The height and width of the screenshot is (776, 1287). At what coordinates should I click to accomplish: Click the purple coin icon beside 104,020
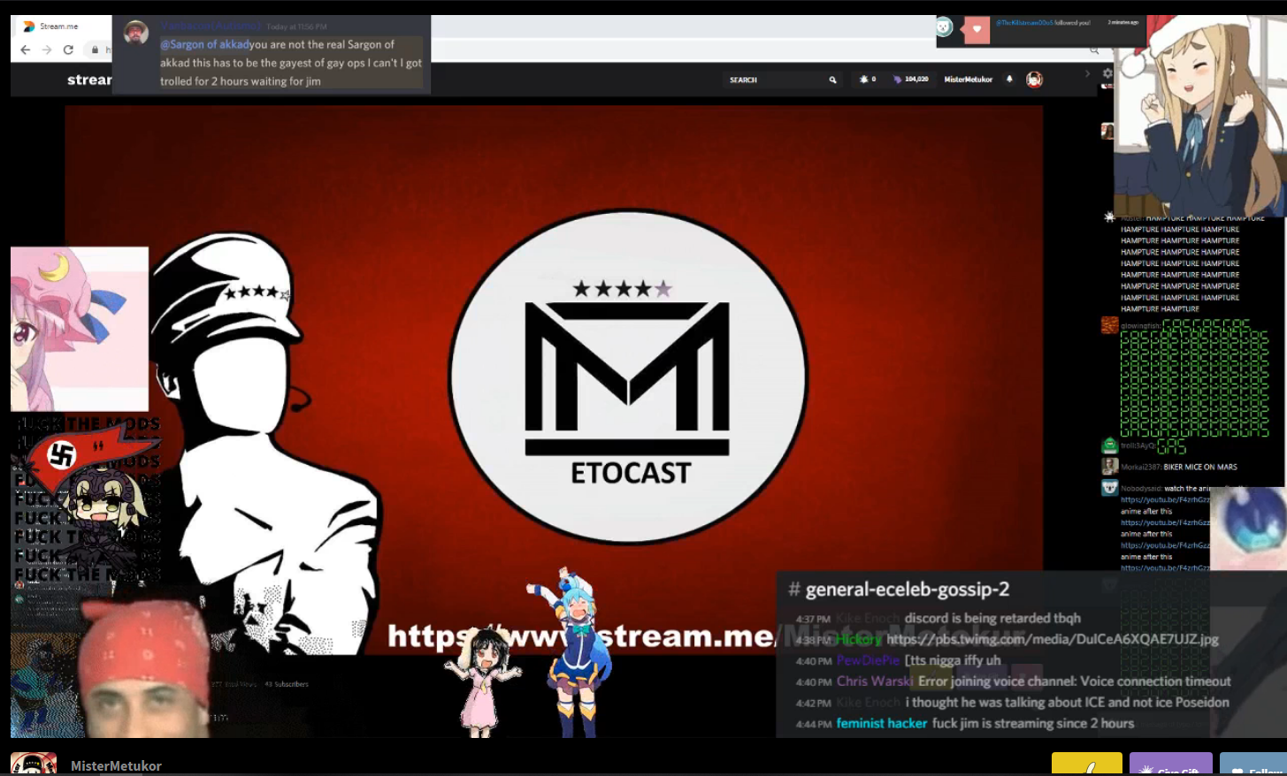coord(898,80)
